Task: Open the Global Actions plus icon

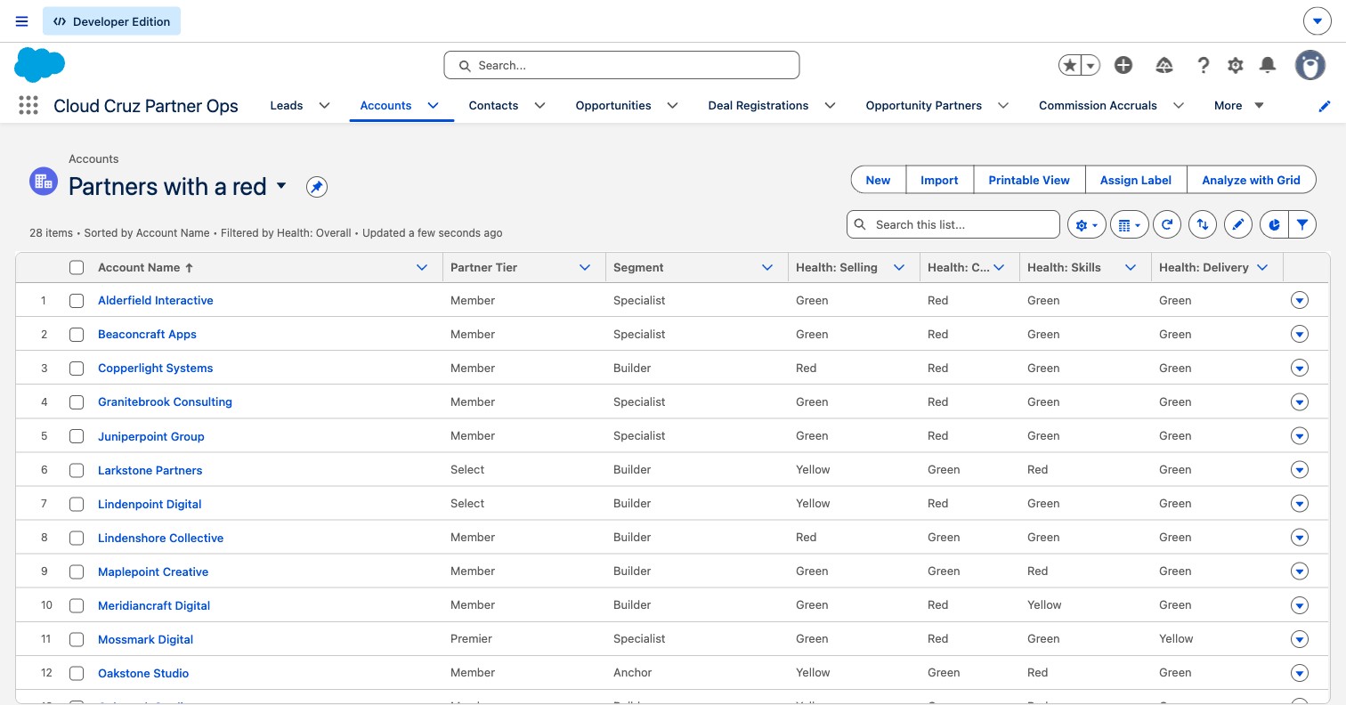Action: coord(1123,65)
